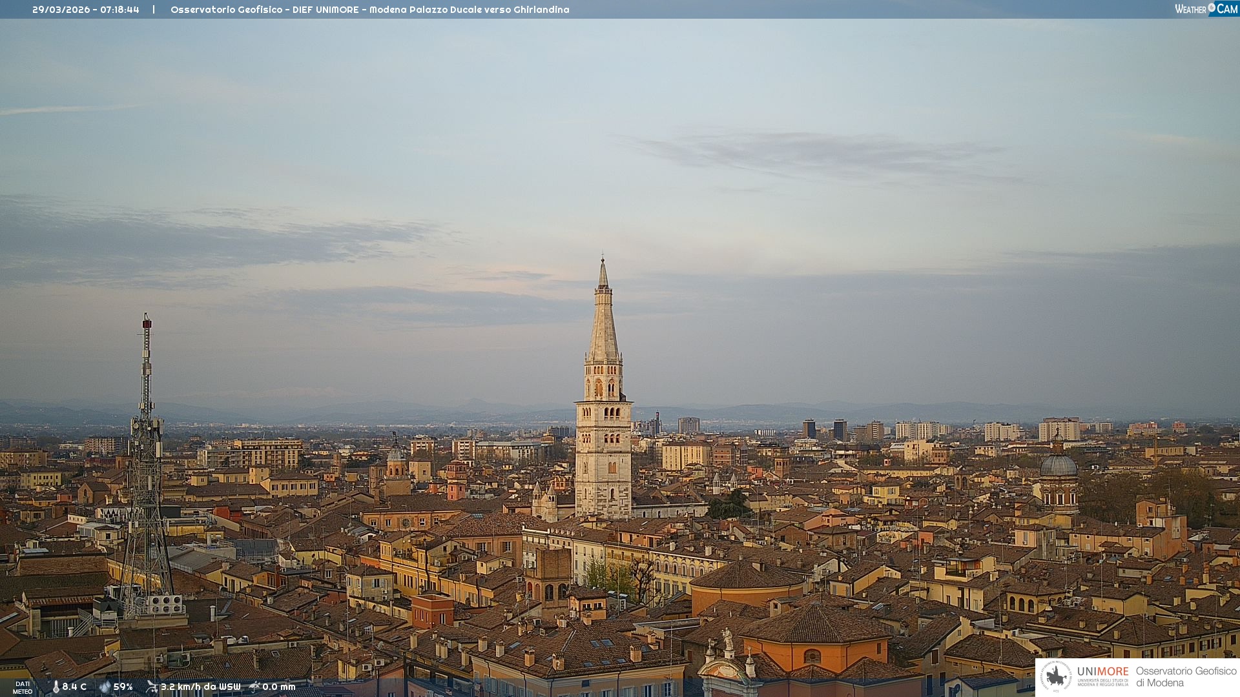Click the UNIMORE wordmark text
Viewport: 1240px width, 697px height.
(x=1102, y=672)
